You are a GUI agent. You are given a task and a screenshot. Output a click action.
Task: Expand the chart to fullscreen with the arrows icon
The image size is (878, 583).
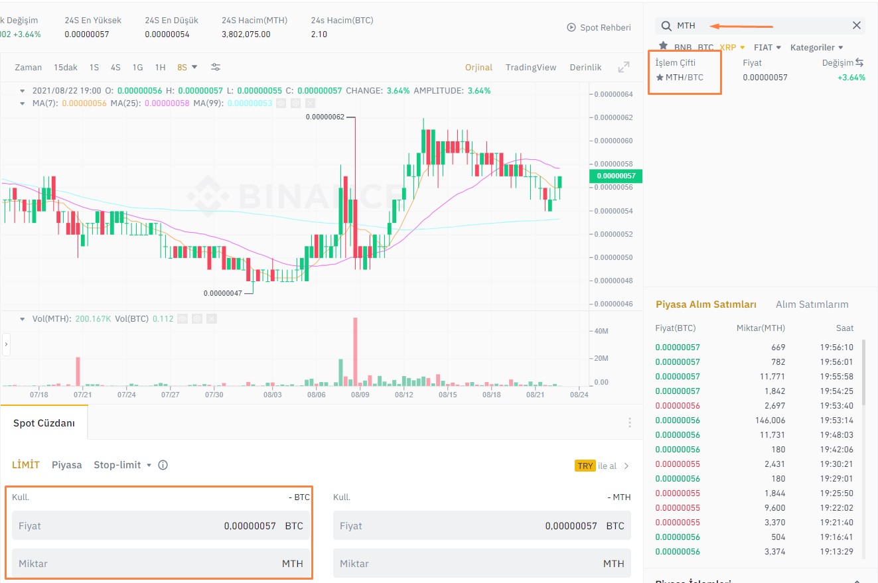tap(622, 67)
